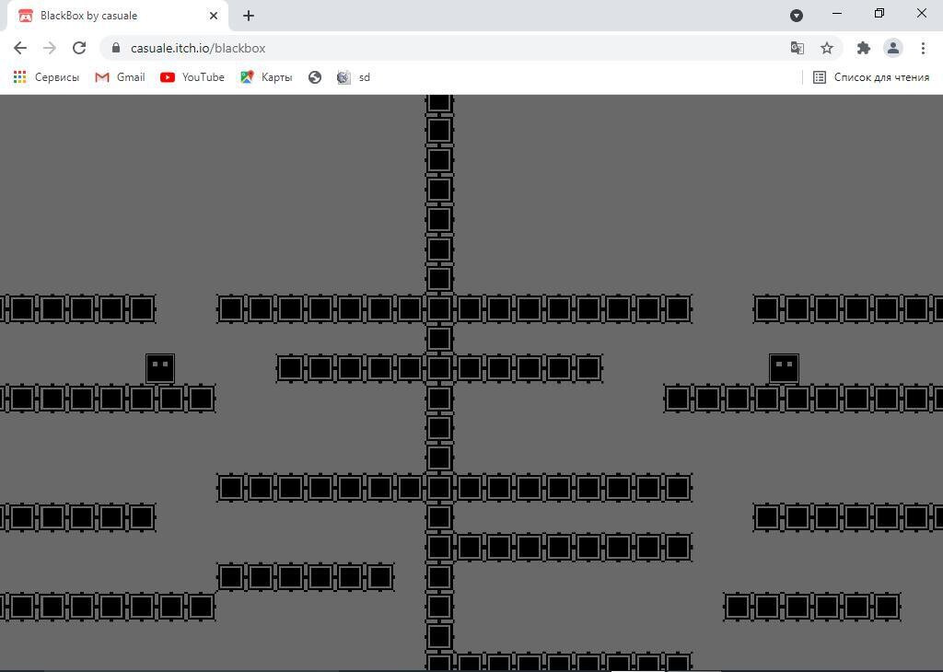This screenshot has width=943, height=672.
Task: Reload the BlackBox page
Action: (79, 48)
